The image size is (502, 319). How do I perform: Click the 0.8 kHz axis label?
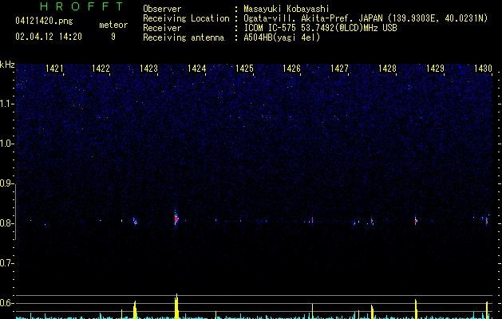[x=7, y=223]
